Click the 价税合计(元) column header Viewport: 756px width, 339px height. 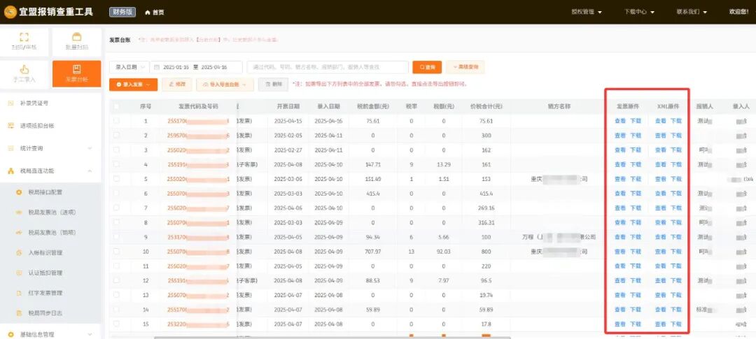486,106
